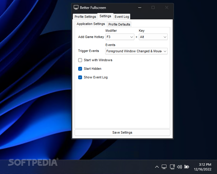Image resolution: width=217 pixels, height=174 pixels.
Task: Click the Better Fullscreen title bar monitor icon
Action: (x=76, y=7)
